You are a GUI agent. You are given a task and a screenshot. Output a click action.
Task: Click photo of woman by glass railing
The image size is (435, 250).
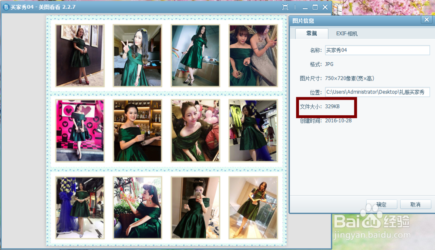(253, 207)
